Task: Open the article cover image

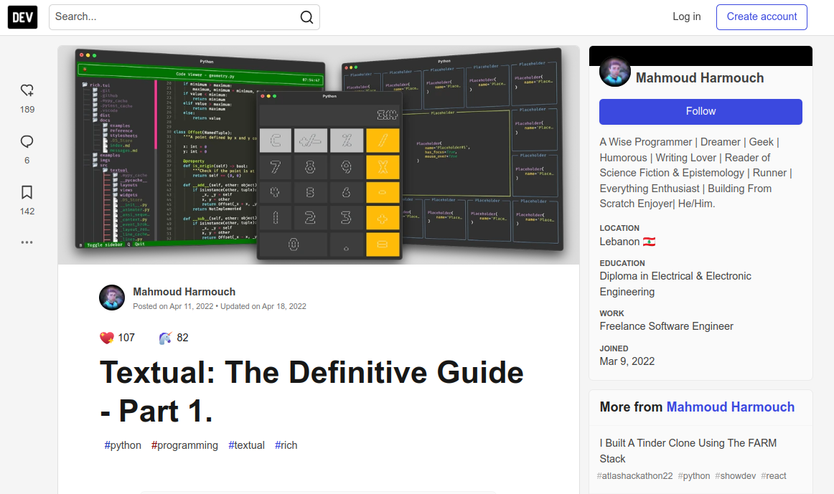Action: tap(319, 155)
